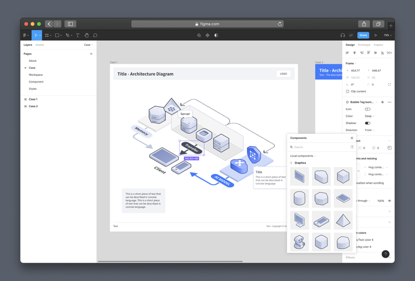Viewport: 415px width, 281px height.
Task: Go to main component icon beside Bubble Tag
Action: (382, 102)
